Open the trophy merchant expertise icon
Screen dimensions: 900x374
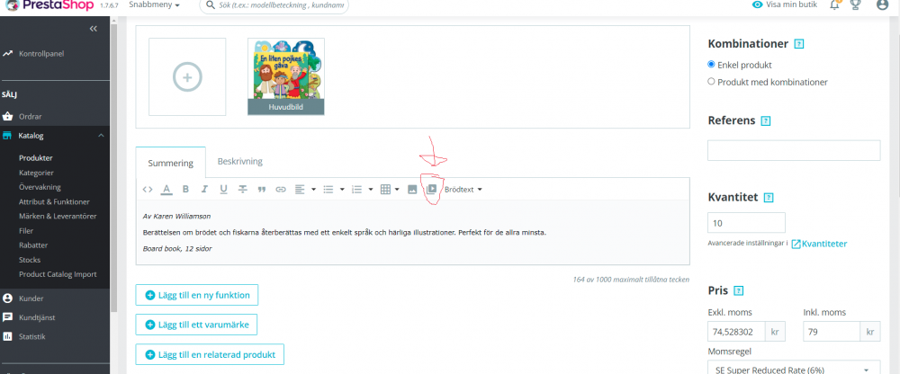[x=855, y=4]
